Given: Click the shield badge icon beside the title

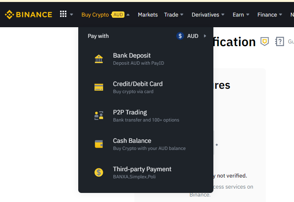Looking at the screenshot, I should (265, 41).
